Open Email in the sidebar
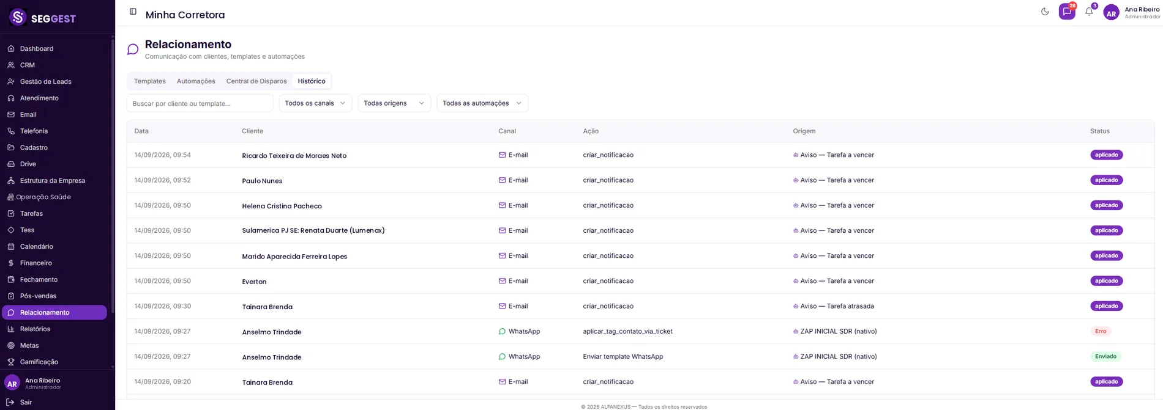The width and height of the screenshot is (1163, 410). pos(28,114)
